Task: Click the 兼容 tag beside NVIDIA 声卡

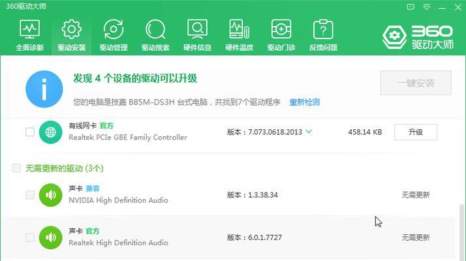Action: pyautogui.click(x=93, y=189)
